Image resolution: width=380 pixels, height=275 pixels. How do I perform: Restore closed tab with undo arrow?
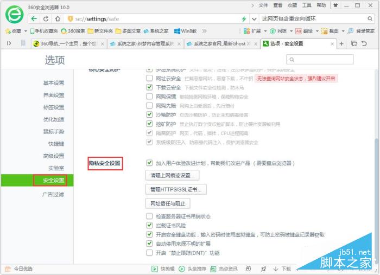tap(364, 43)
